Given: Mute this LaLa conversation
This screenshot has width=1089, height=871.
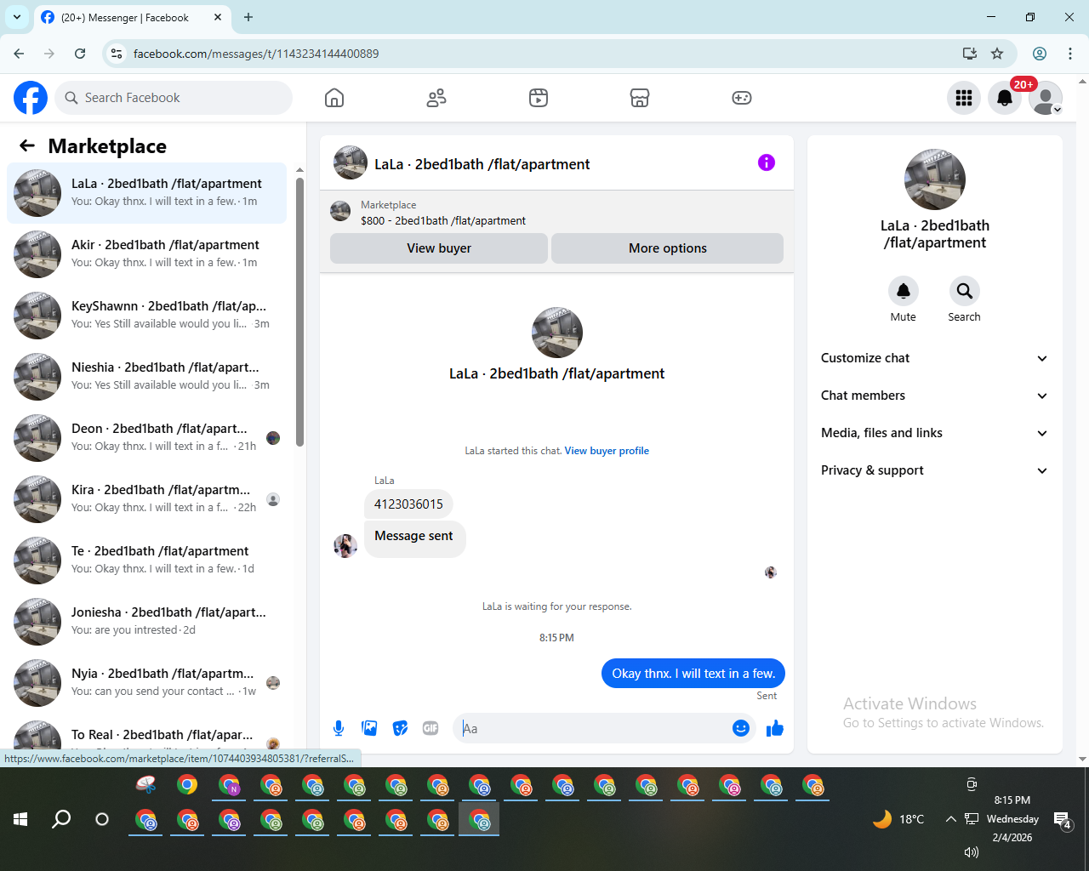Looking at the screenshot, I should point(904,291).
